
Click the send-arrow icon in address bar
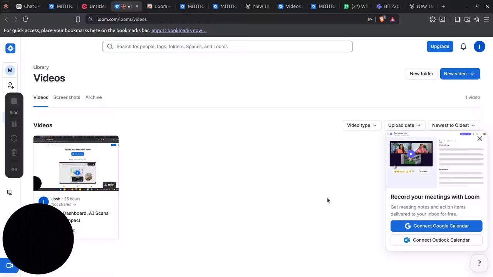pos(370,19)
